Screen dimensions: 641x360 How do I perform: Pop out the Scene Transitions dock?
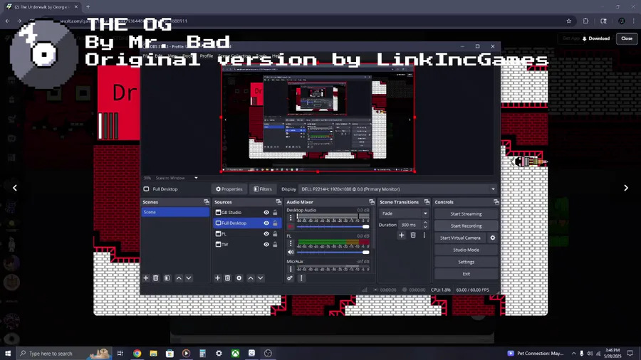click(427, 202)
